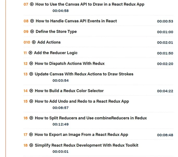Click duration 00:06:57
Image resolution: width=178 pixels, height=157 pixels.
coord(60,108)
